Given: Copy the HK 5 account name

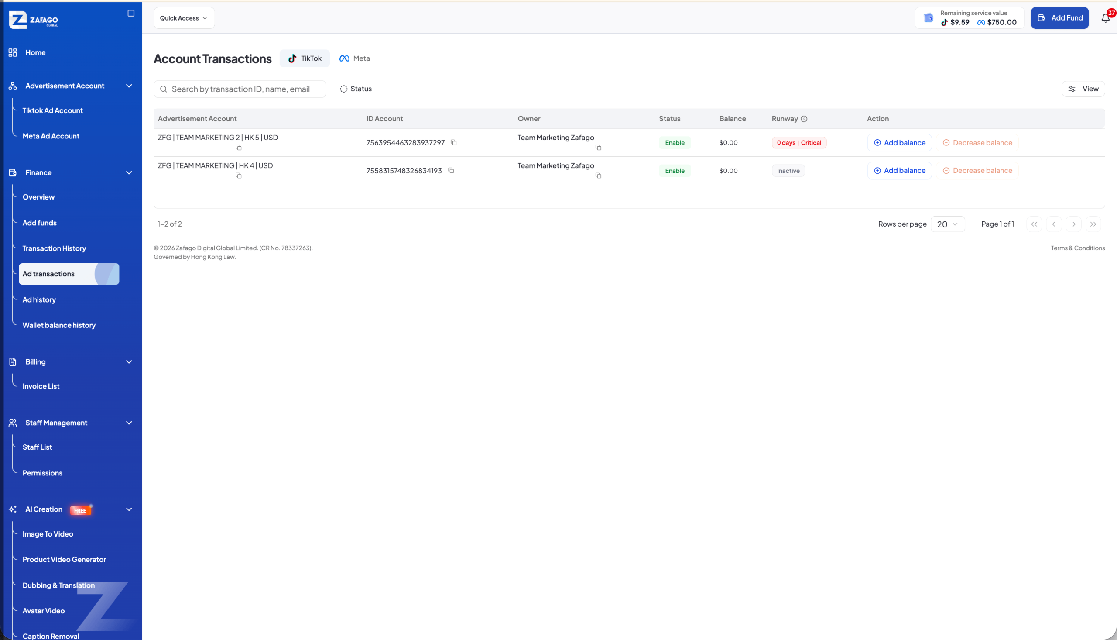Looking at the screenshot, I should [239, 148].
